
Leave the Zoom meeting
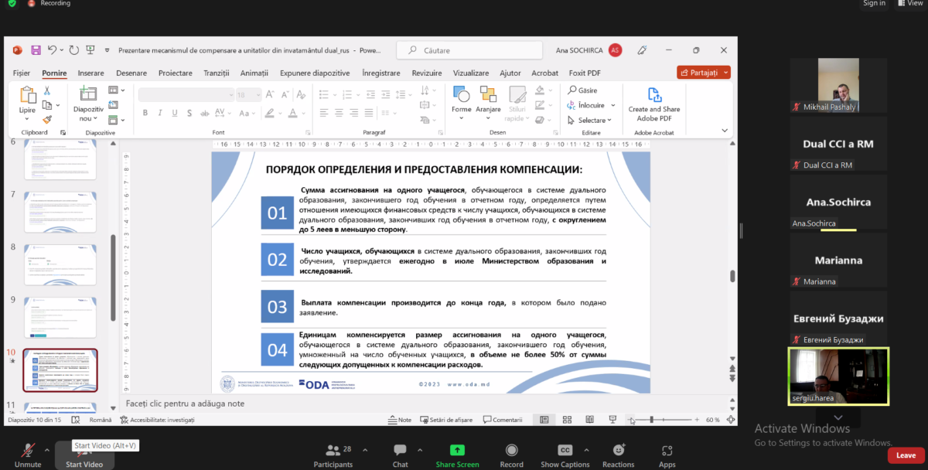point(906,455)
